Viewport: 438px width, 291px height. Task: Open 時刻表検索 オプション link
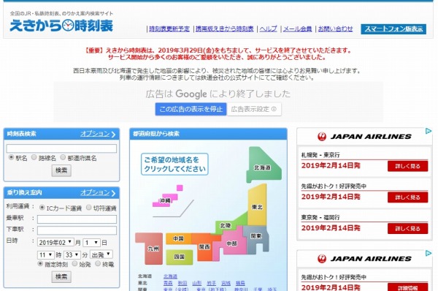[x=95, y=134]
